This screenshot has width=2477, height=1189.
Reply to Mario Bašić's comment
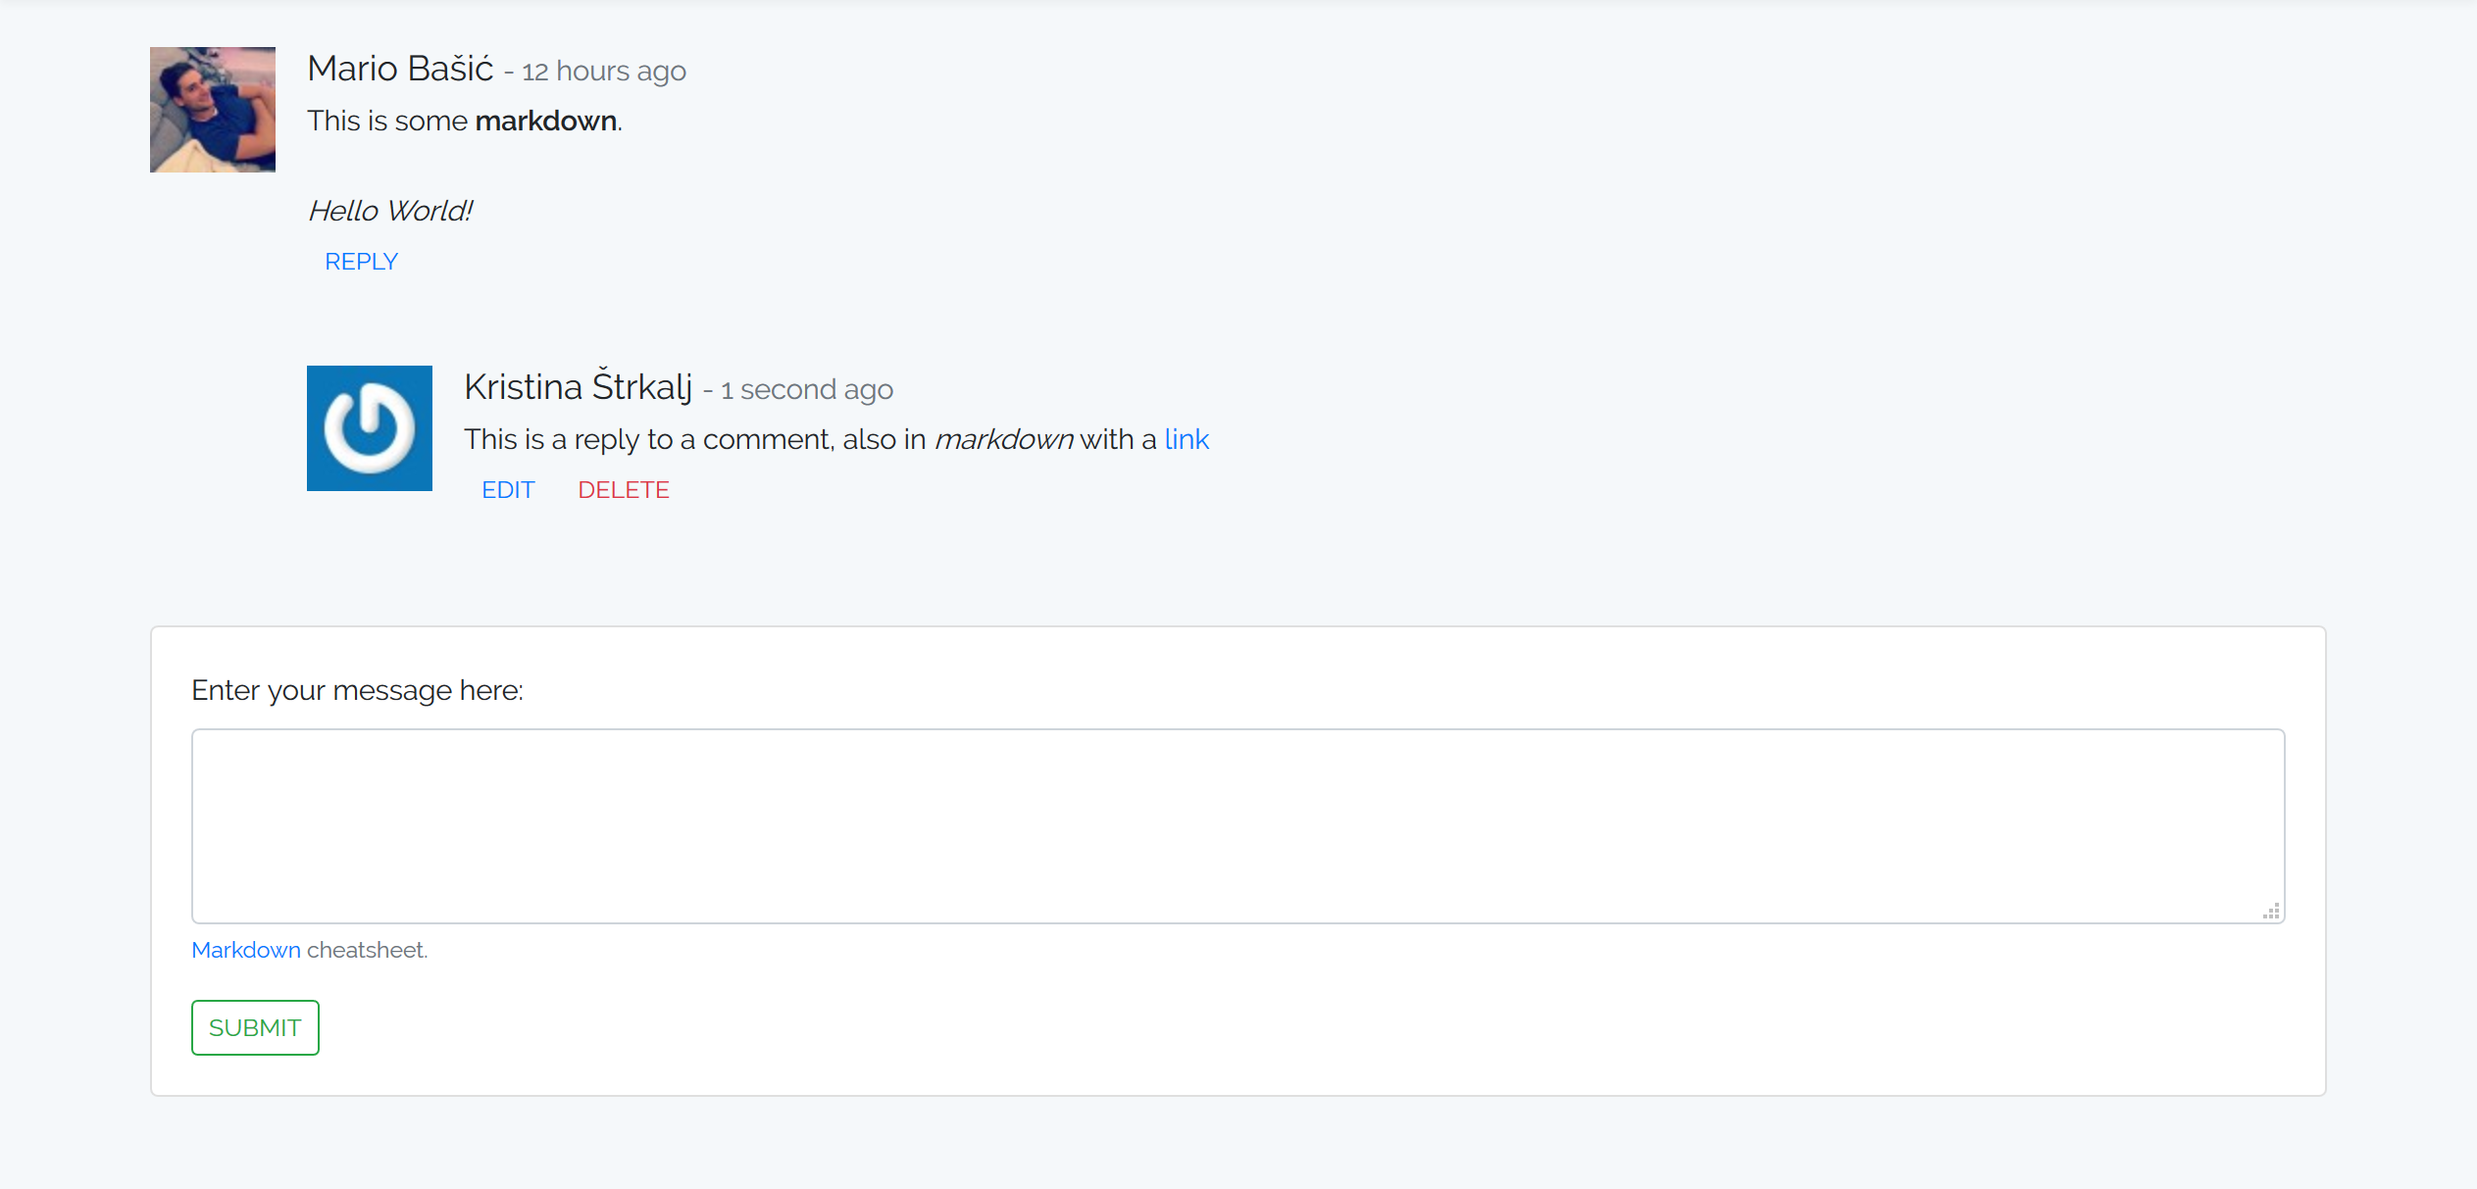pos(361,262)
